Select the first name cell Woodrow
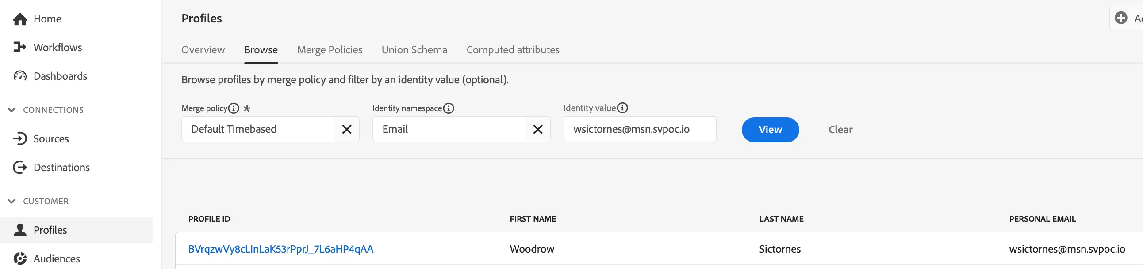 click(x=532, y=249)
